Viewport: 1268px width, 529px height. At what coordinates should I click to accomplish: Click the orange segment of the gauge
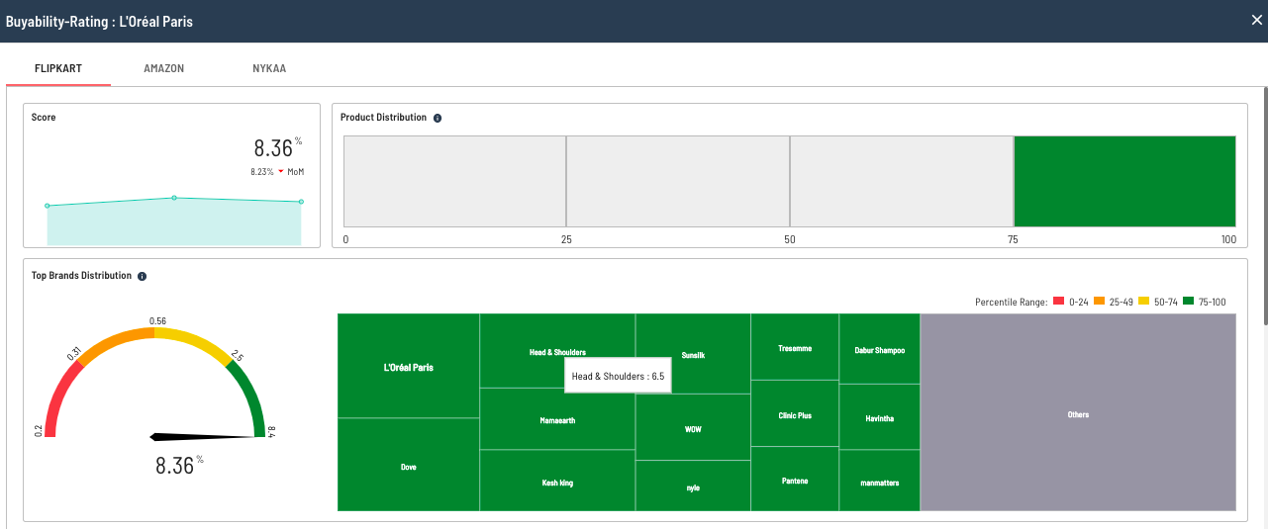(115, 344)
